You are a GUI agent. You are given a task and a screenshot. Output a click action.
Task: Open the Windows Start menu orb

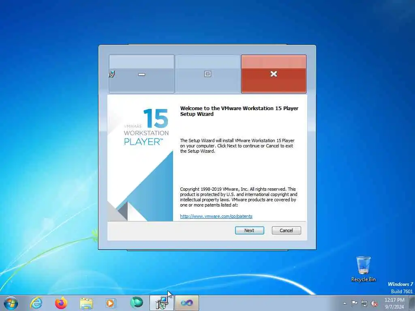coord(11,303)
